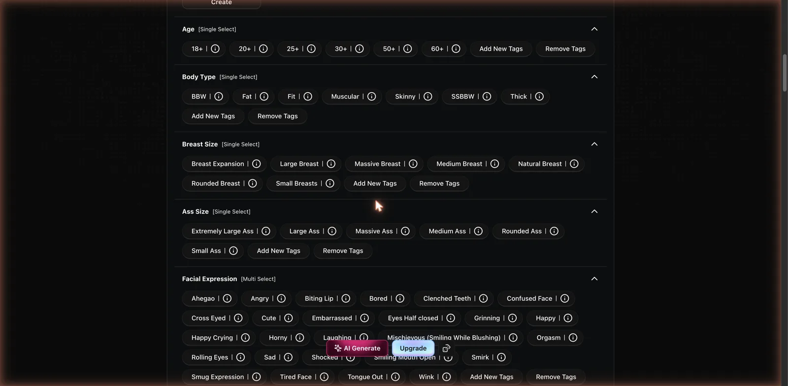Open info icon for Skinny tag

(428, 97)
